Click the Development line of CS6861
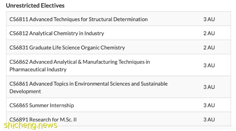The height and width of the screenshot is (131, 236). click(25, 91)
